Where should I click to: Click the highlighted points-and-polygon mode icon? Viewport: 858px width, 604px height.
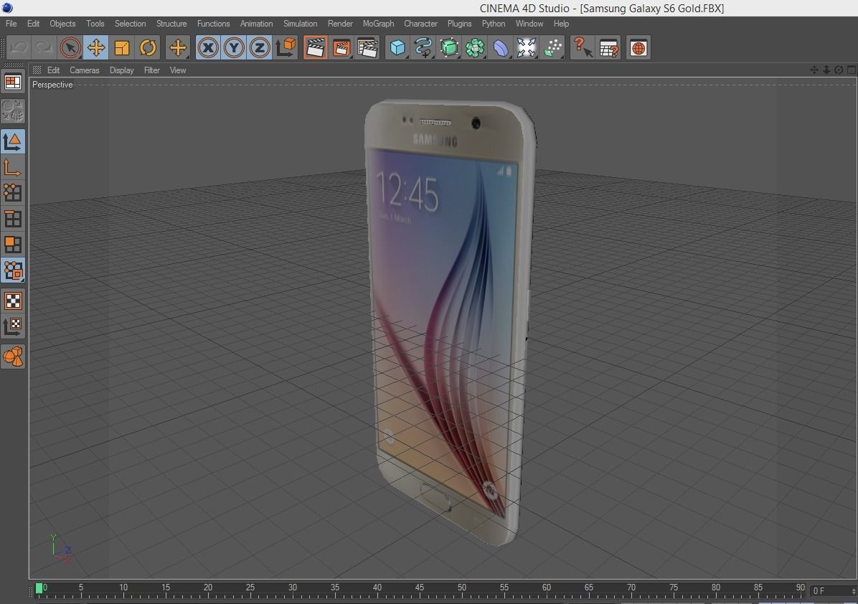click(x=13, y=270)
